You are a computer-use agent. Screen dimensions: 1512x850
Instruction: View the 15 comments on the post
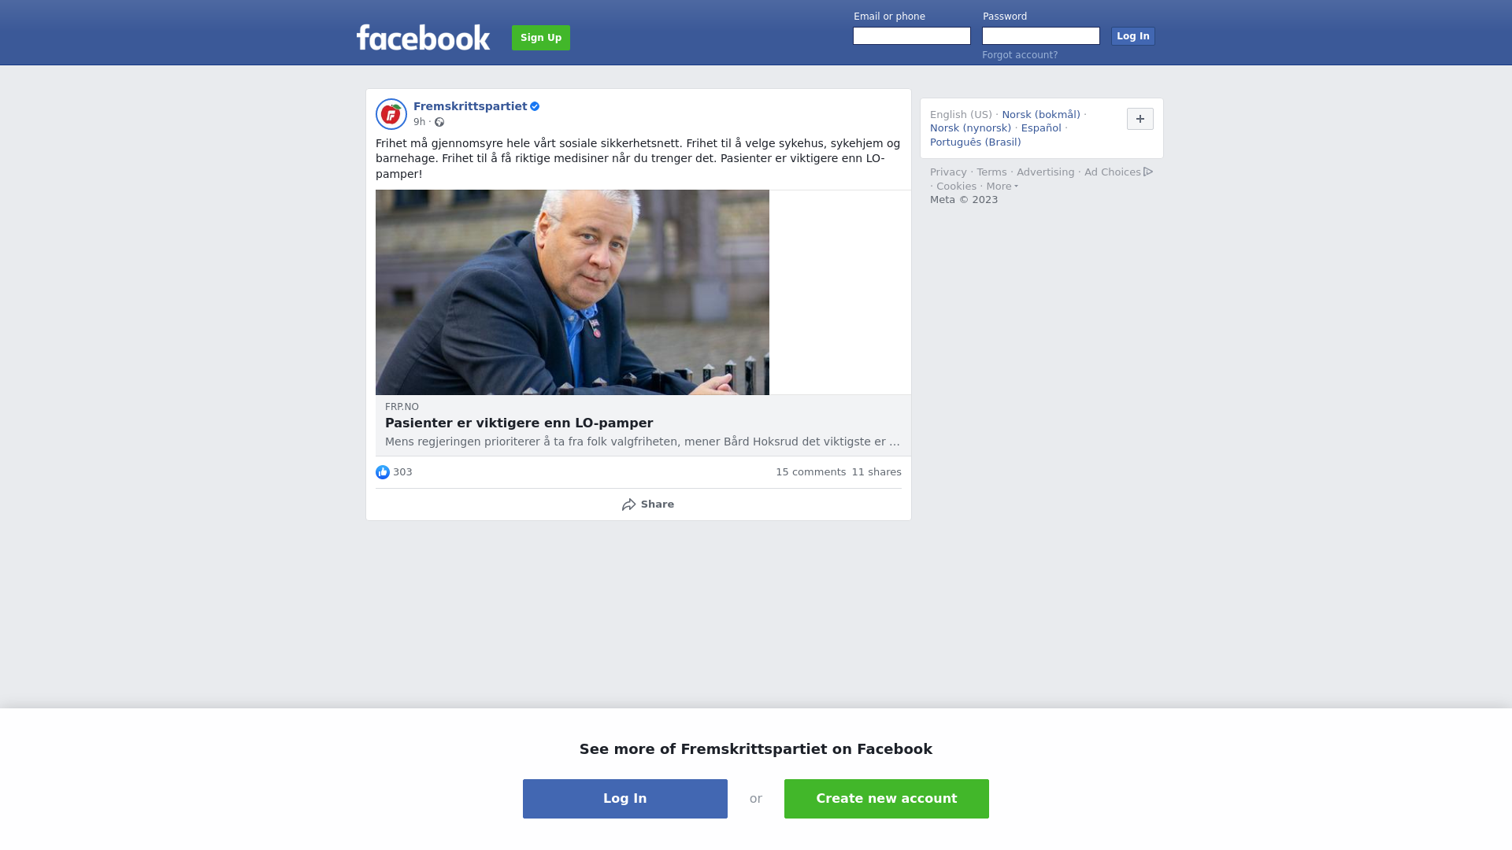pos(810,472)
